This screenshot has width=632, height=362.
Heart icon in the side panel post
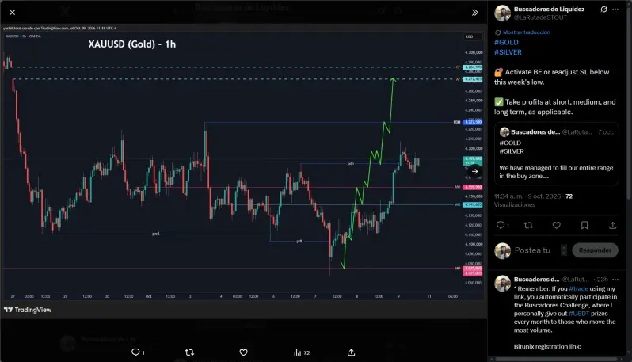(556, 225)
